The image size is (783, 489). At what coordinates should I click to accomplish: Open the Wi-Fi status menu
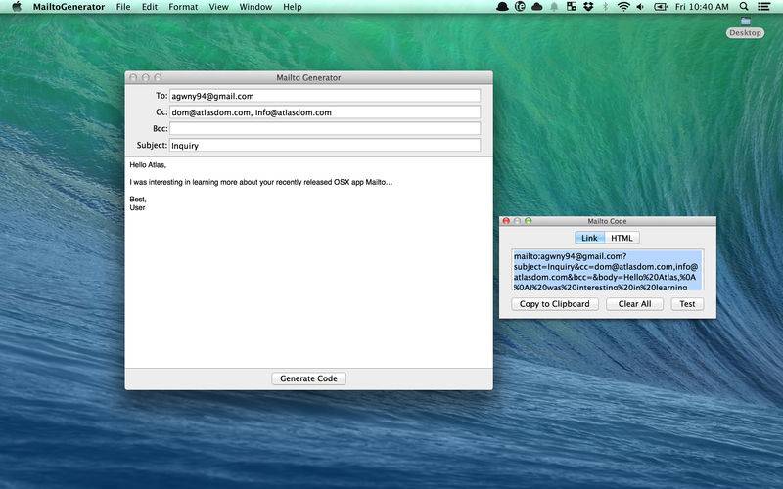(x=623, y=7)
